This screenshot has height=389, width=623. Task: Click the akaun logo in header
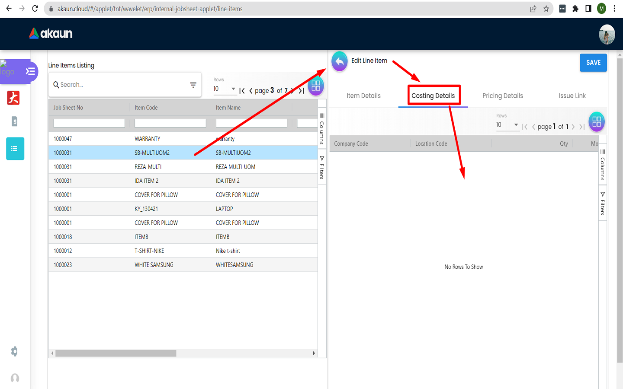coord(51,33)
